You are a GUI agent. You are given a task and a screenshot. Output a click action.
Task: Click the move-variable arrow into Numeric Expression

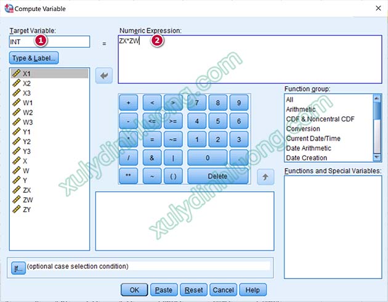(x=104, y=75)
